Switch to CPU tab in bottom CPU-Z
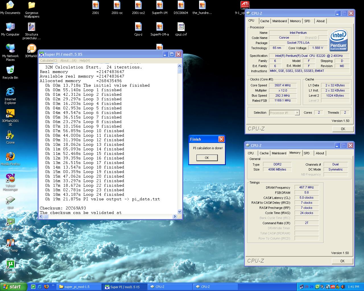364x291 pixels. [251, 153]
